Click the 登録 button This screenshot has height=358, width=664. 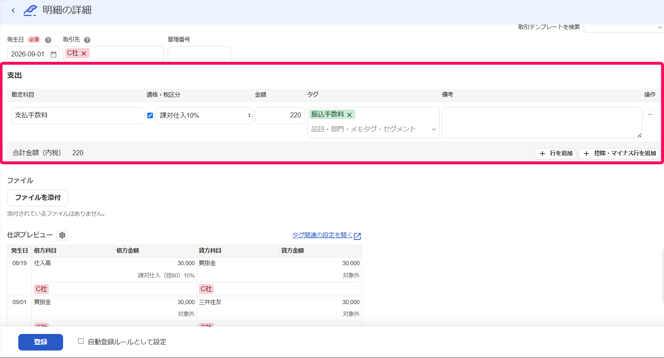[x=41, y=342]
